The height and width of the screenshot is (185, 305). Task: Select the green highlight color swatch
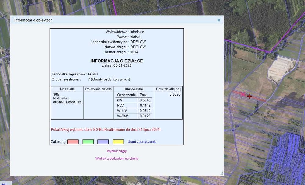pyautogui.click(x=88, y=142)
